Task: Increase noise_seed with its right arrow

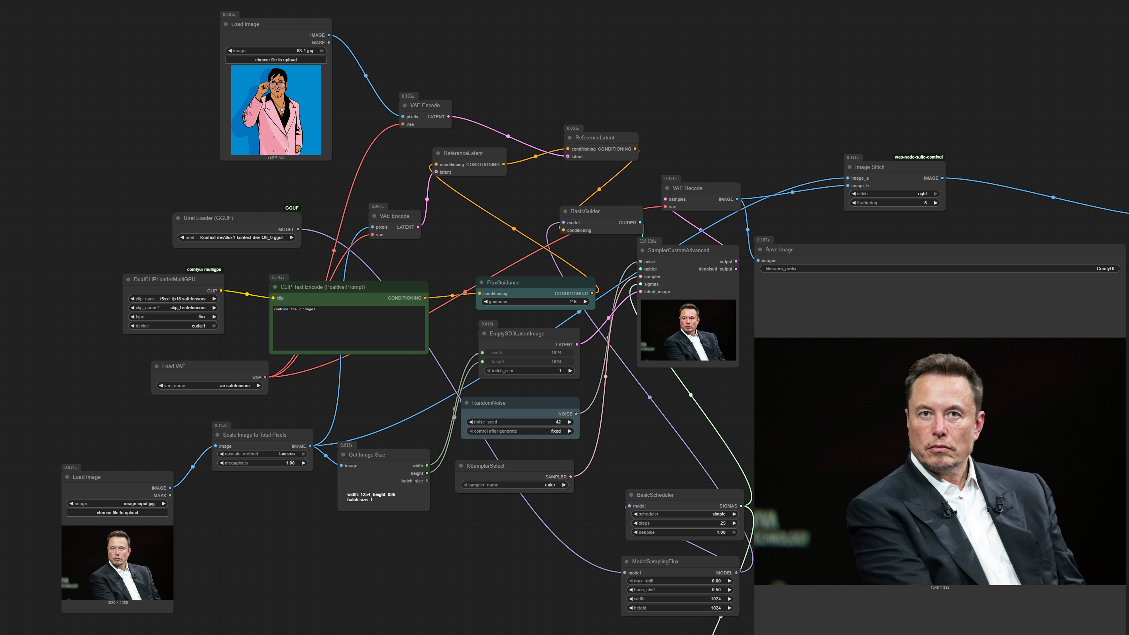Action: pos(569,422)
